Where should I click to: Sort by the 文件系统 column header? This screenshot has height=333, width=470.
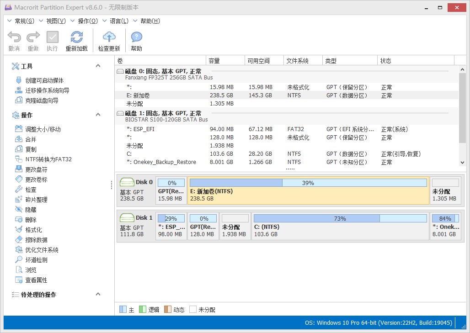pos(303,60)
